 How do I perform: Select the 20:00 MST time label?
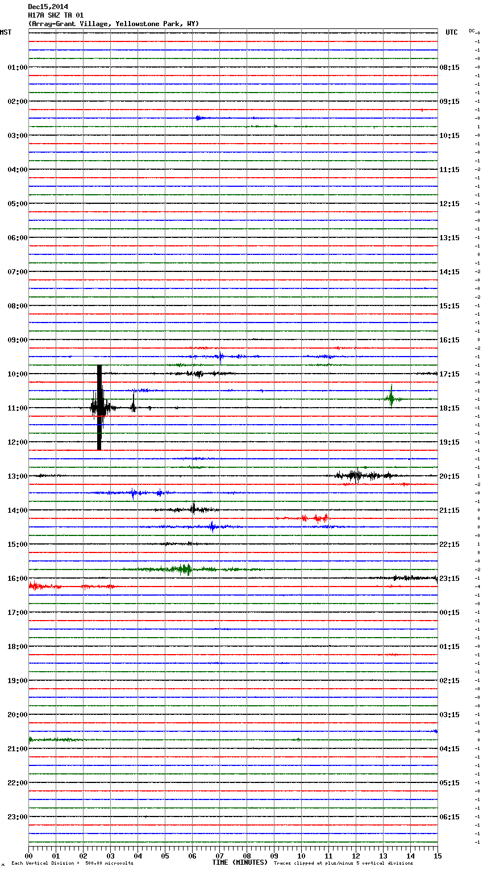click(x=17, y=715)
